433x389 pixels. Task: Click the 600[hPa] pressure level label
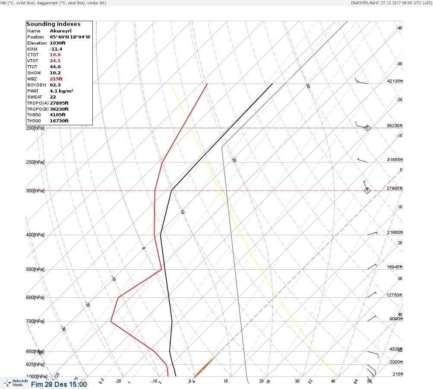[x=35, y=297]
